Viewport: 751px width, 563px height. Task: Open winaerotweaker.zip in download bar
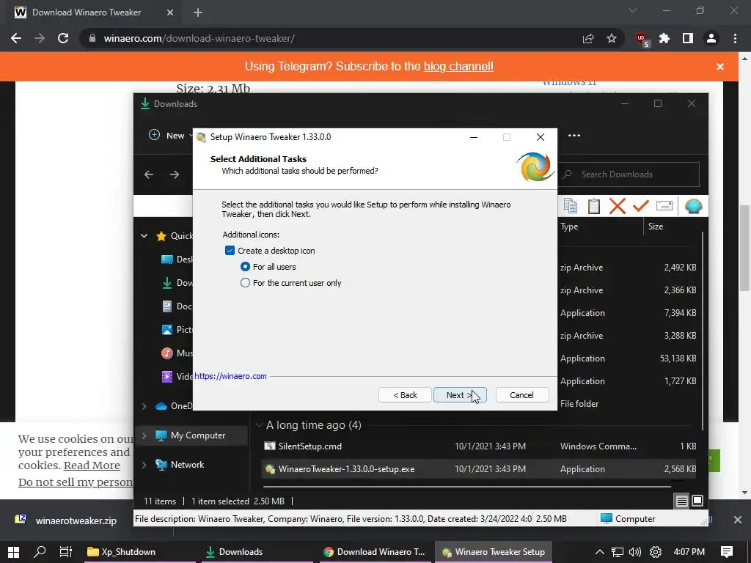[x=76, y=520]
